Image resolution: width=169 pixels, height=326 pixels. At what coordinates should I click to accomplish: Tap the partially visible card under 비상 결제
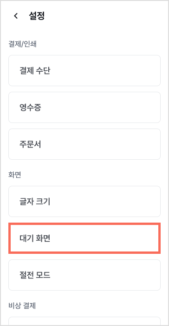click(84, 320)
